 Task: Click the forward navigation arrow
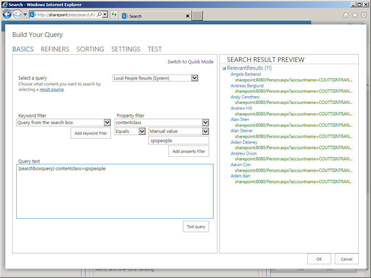[17, 14]
